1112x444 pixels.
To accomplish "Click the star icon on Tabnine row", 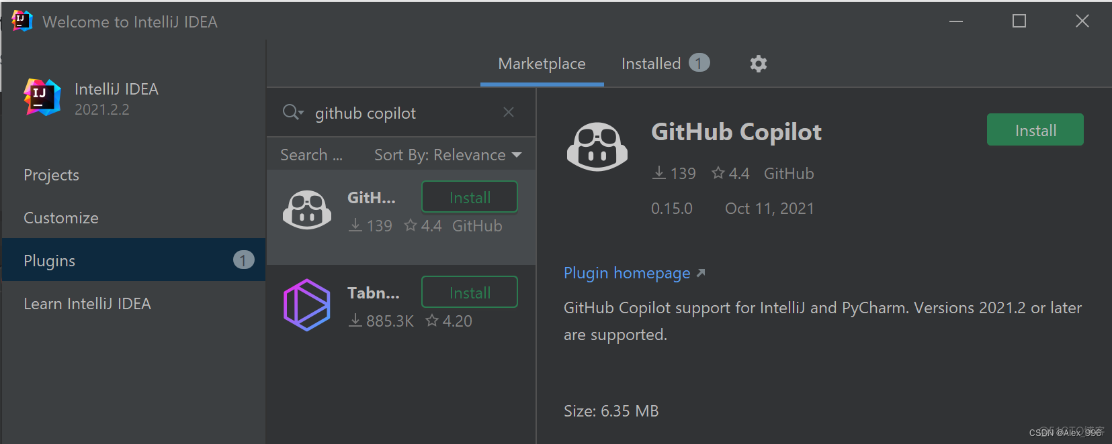I will pyautogui.click(x=432, y=321).
